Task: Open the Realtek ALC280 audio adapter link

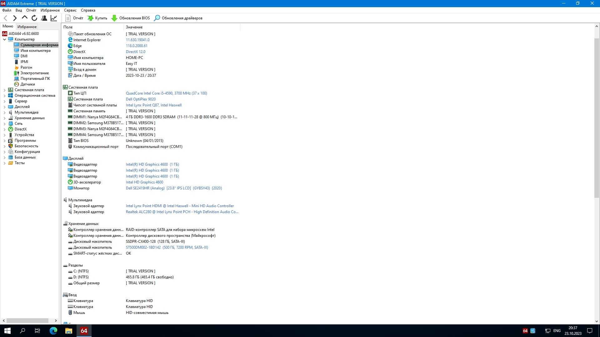Action: (182, 212)
